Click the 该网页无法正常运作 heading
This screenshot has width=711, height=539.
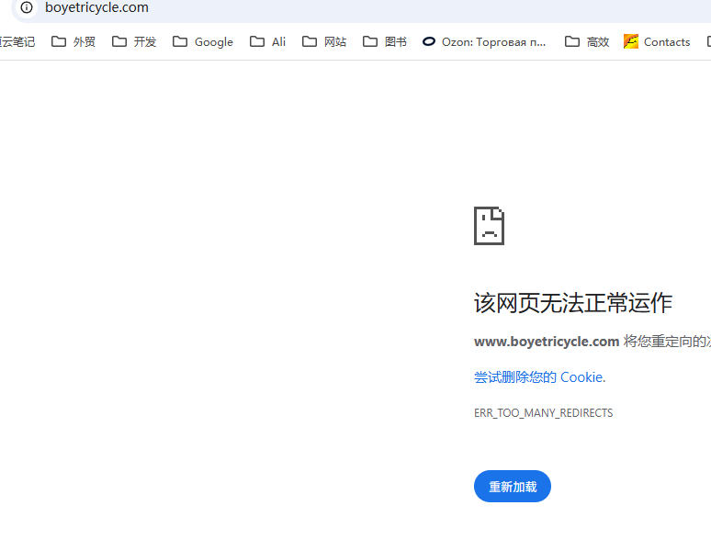pyautogui.click(x=572, y=303)
